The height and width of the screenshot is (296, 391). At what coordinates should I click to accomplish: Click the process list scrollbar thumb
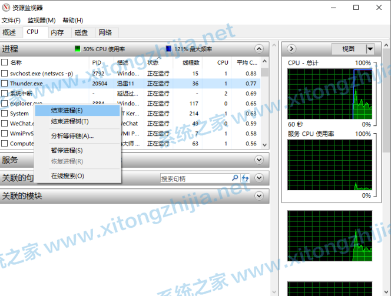pos(265,72)
